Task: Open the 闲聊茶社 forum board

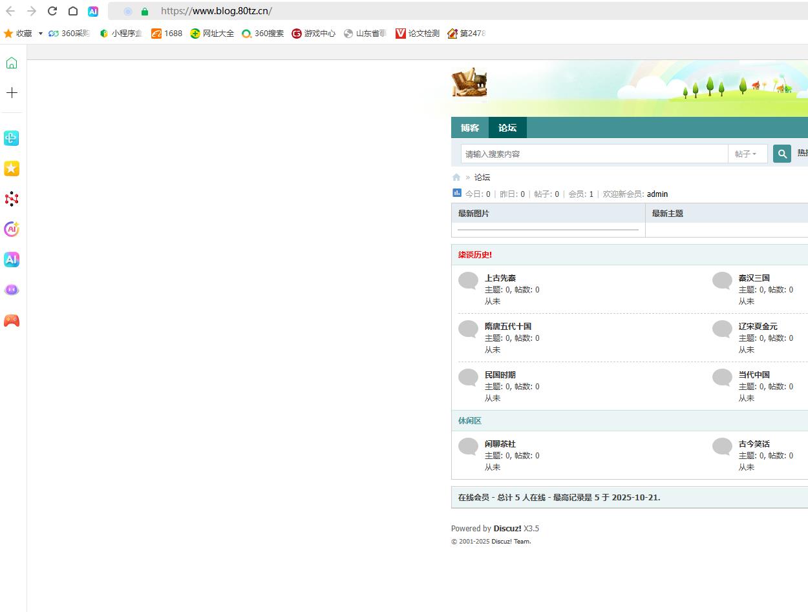Action: pyautogui.click(x=500, y=444)
